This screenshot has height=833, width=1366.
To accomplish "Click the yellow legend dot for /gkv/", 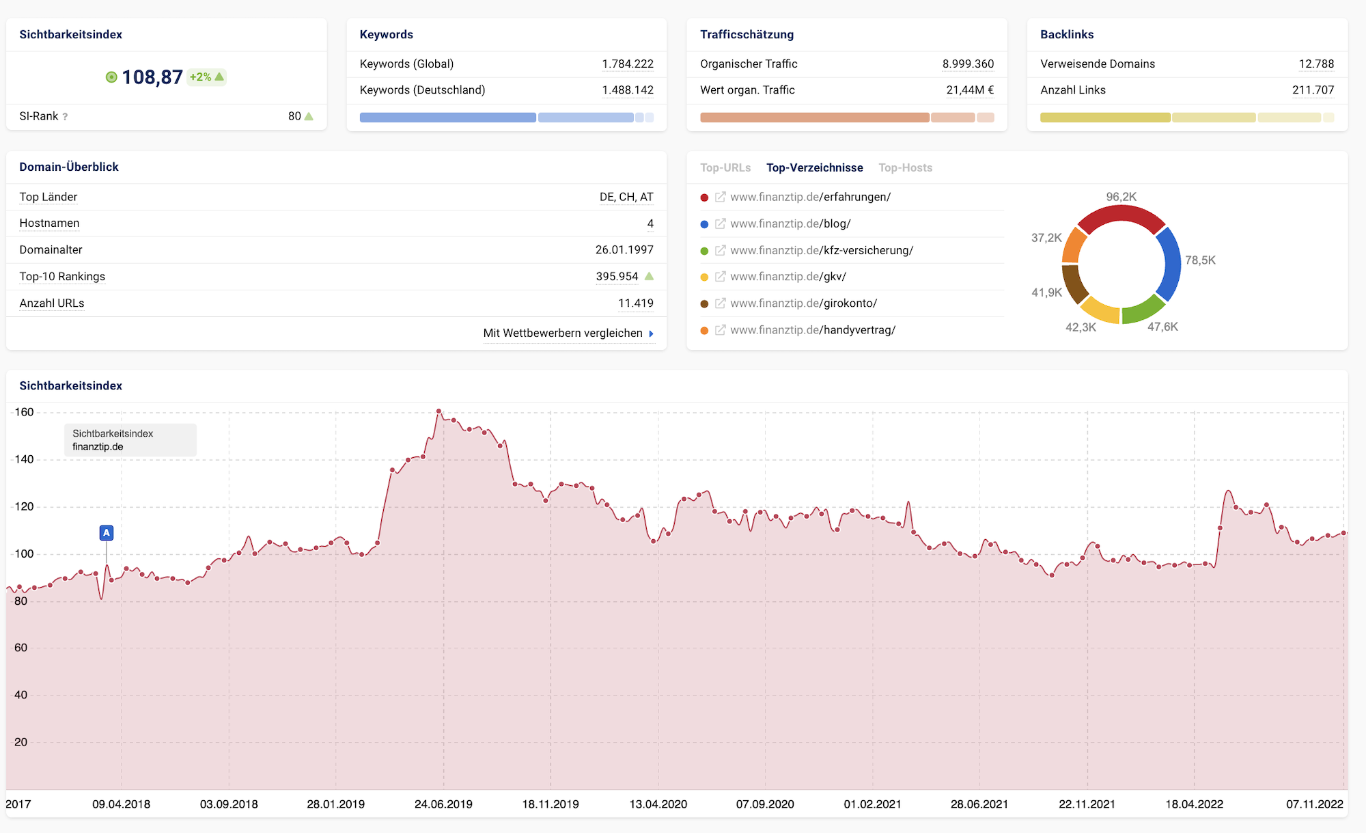I will 704,277.
